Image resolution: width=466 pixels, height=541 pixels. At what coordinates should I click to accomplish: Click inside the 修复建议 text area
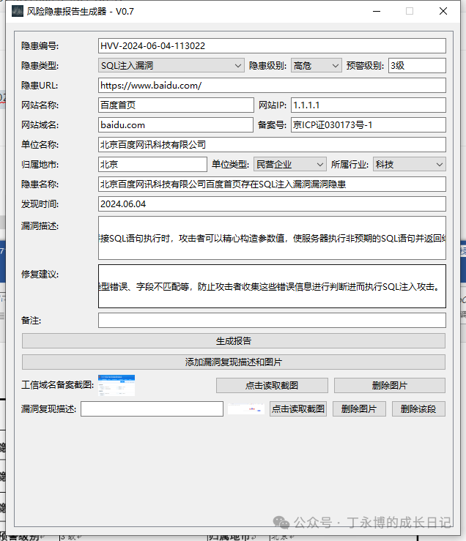pos(272,286)
